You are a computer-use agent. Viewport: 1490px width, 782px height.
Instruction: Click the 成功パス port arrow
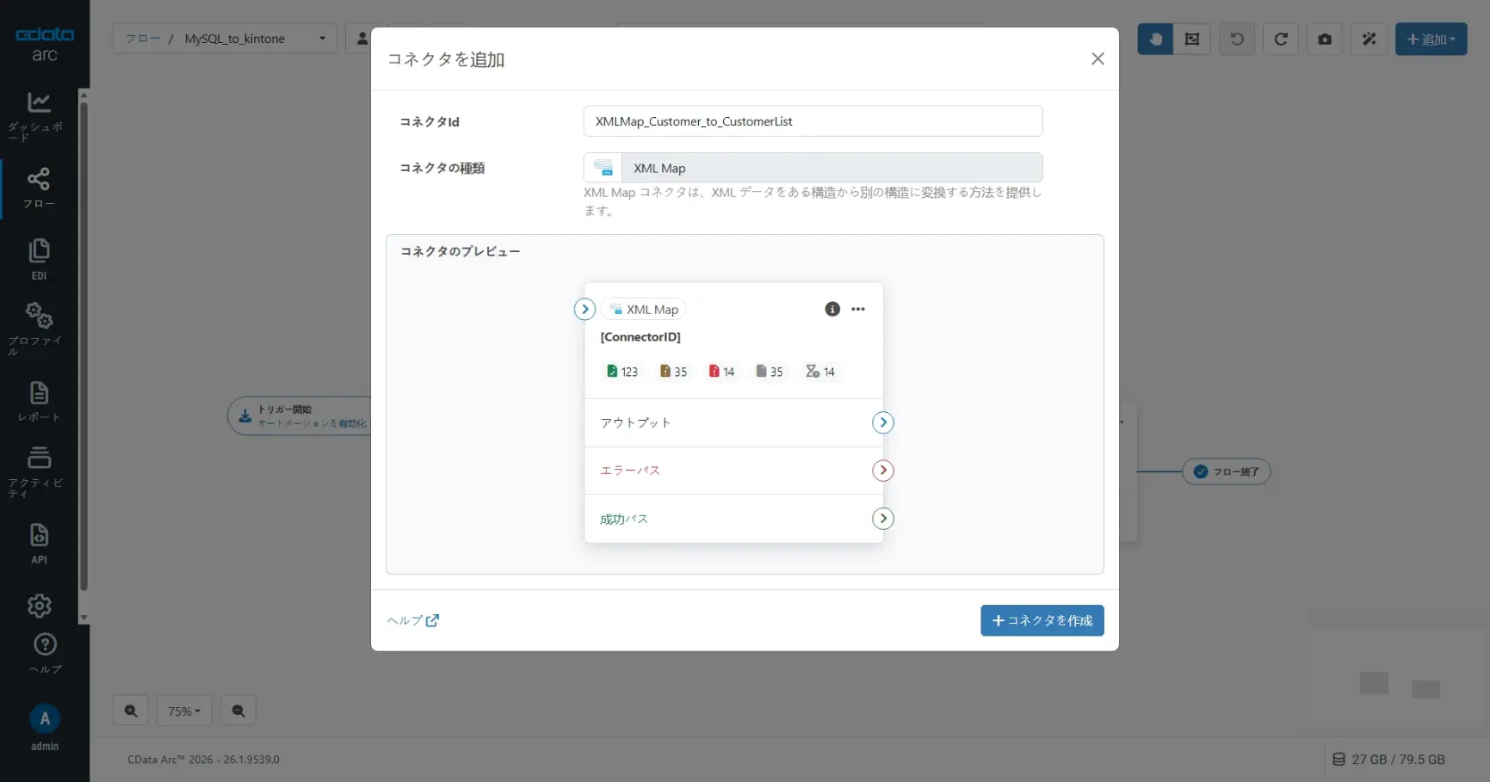(x=883, y=519)
